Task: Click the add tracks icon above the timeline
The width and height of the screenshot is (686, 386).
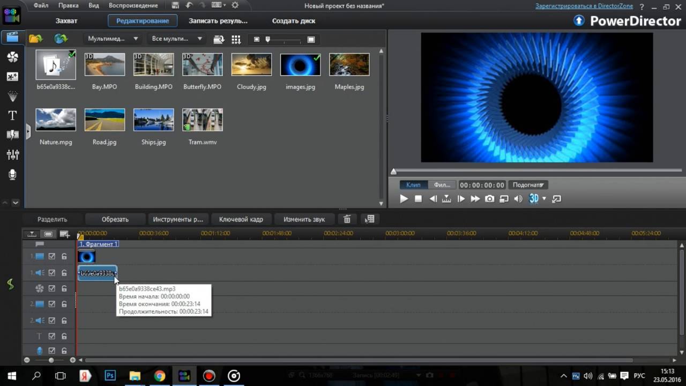Action: click(x=64, y=234)
